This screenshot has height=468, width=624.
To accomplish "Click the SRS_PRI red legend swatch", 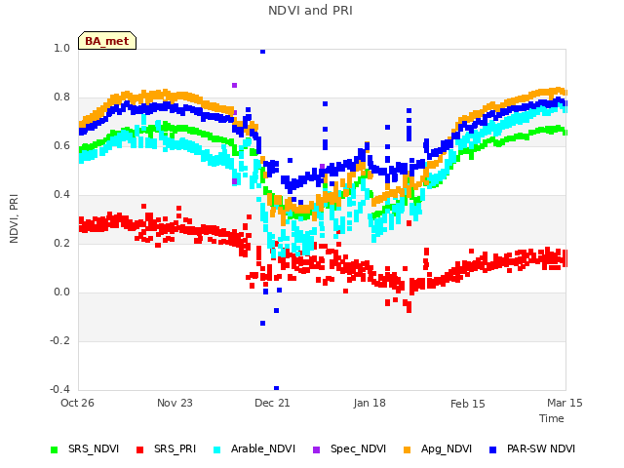I will 139,449.
